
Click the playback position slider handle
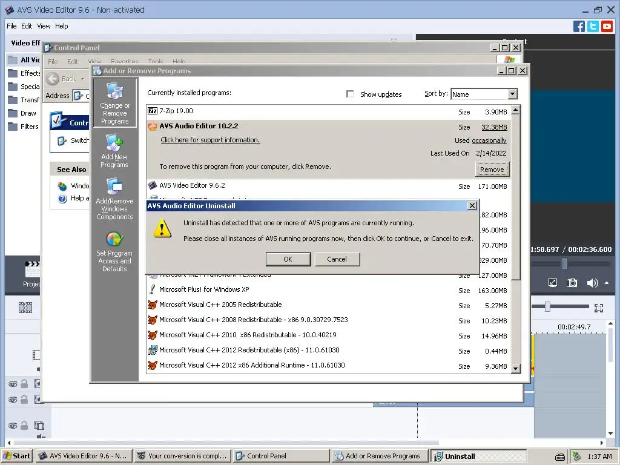pos(565,263)
